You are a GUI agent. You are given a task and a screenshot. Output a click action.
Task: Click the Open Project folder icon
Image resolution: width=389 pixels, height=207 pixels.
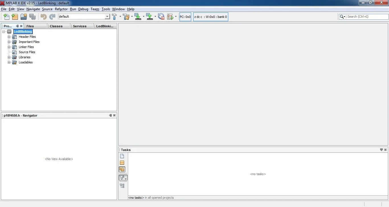click(x=24, y=16)
